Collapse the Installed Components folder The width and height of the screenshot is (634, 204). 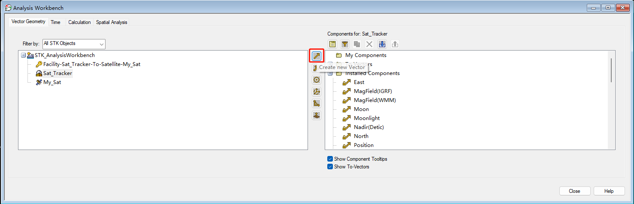coord(330,73)
